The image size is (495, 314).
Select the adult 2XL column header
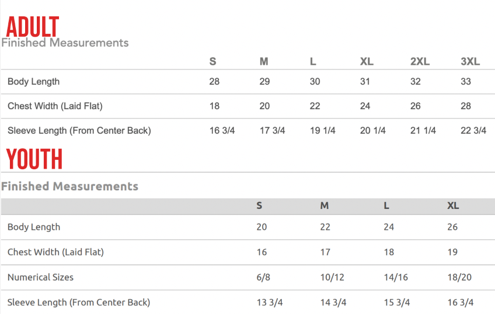(x=420, y=61)
